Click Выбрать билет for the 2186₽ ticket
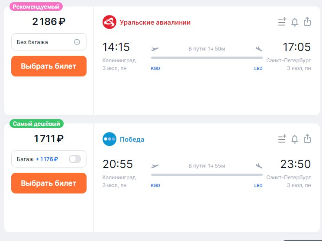The image size is (322, 241). [49, 66]
